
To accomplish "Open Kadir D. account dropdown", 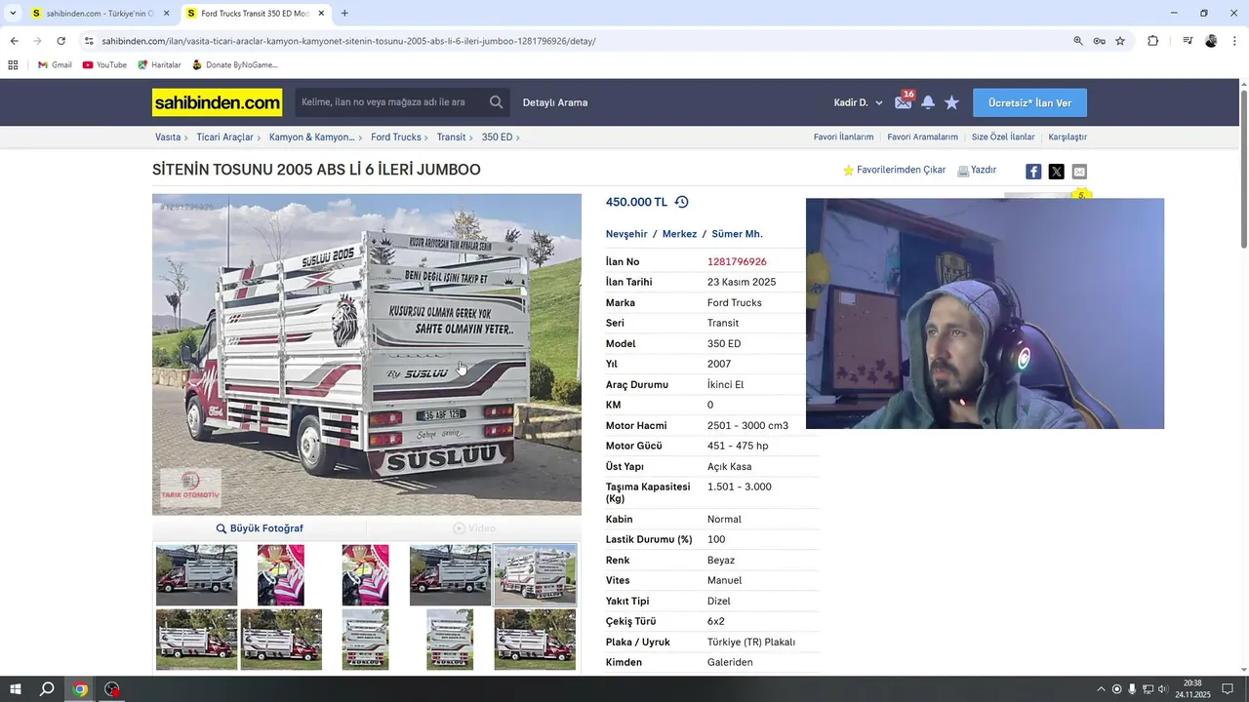I will coord(858,102).
